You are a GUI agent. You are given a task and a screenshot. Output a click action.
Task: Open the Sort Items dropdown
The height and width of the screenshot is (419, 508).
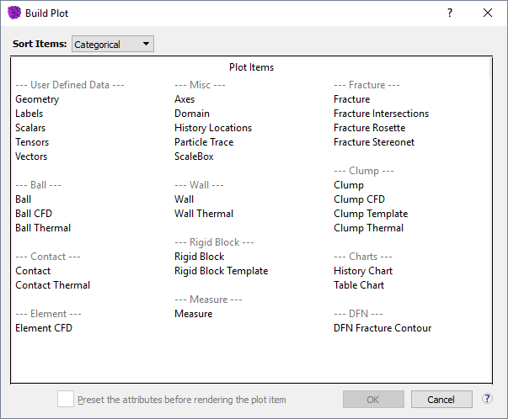[113, 44]
